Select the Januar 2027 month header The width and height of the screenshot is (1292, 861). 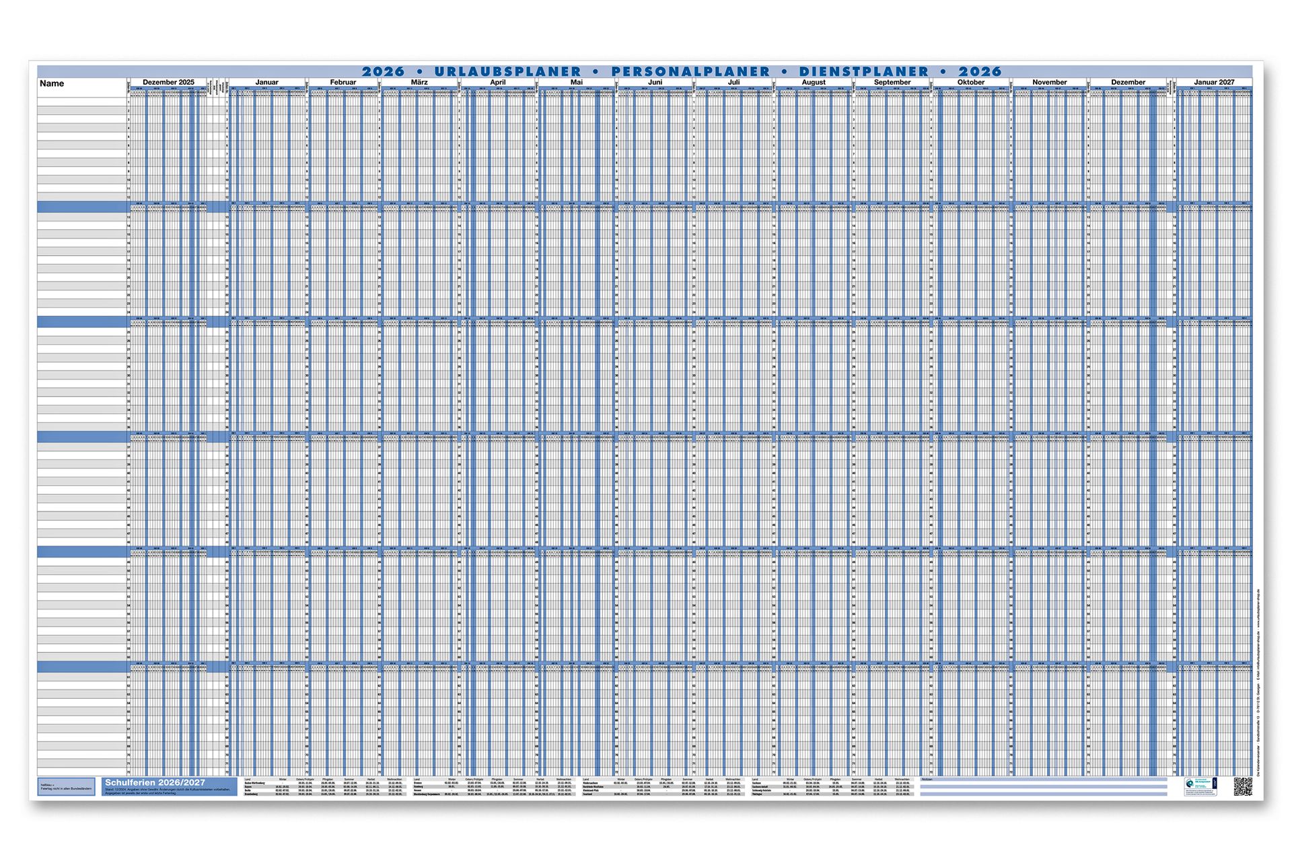point(1214,82)
